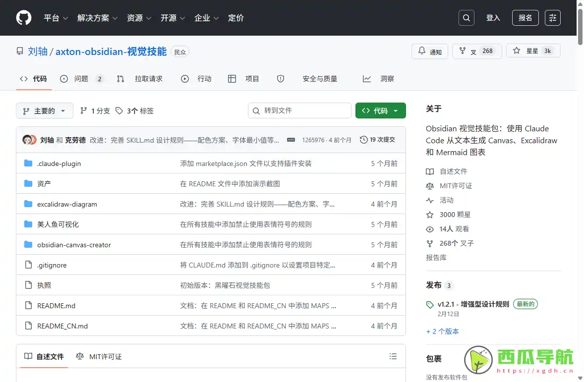Click the contributor avatars in commit row
The width and height of the screenshot is (584, 382).
(29, 140)
